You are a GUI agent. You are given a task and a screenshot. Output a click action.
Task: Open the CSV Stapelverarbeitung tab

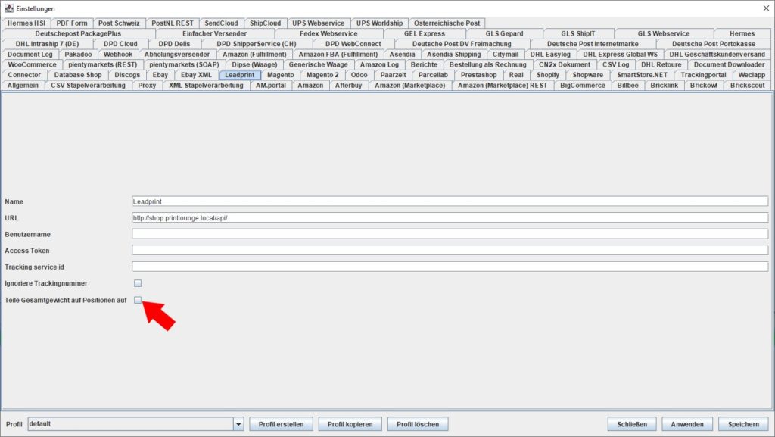coord(88,85)
